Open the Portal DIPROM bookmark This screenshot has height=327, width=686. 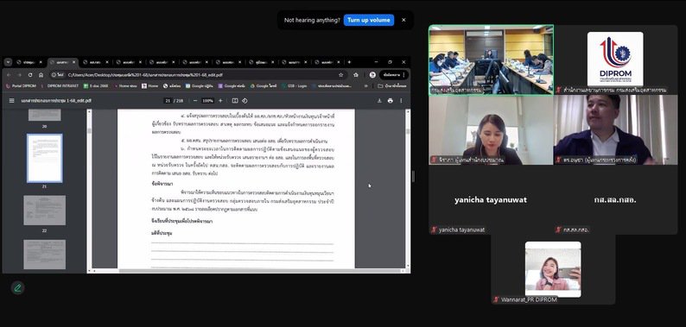click(x=21, y=86)
